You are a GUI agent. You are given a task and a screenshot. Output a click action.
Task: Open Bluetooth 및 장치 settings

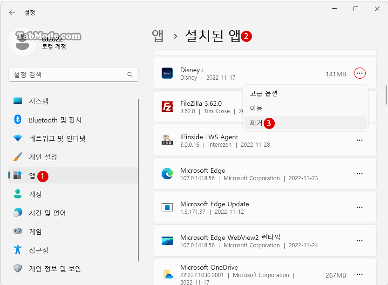tap(73, 120)
